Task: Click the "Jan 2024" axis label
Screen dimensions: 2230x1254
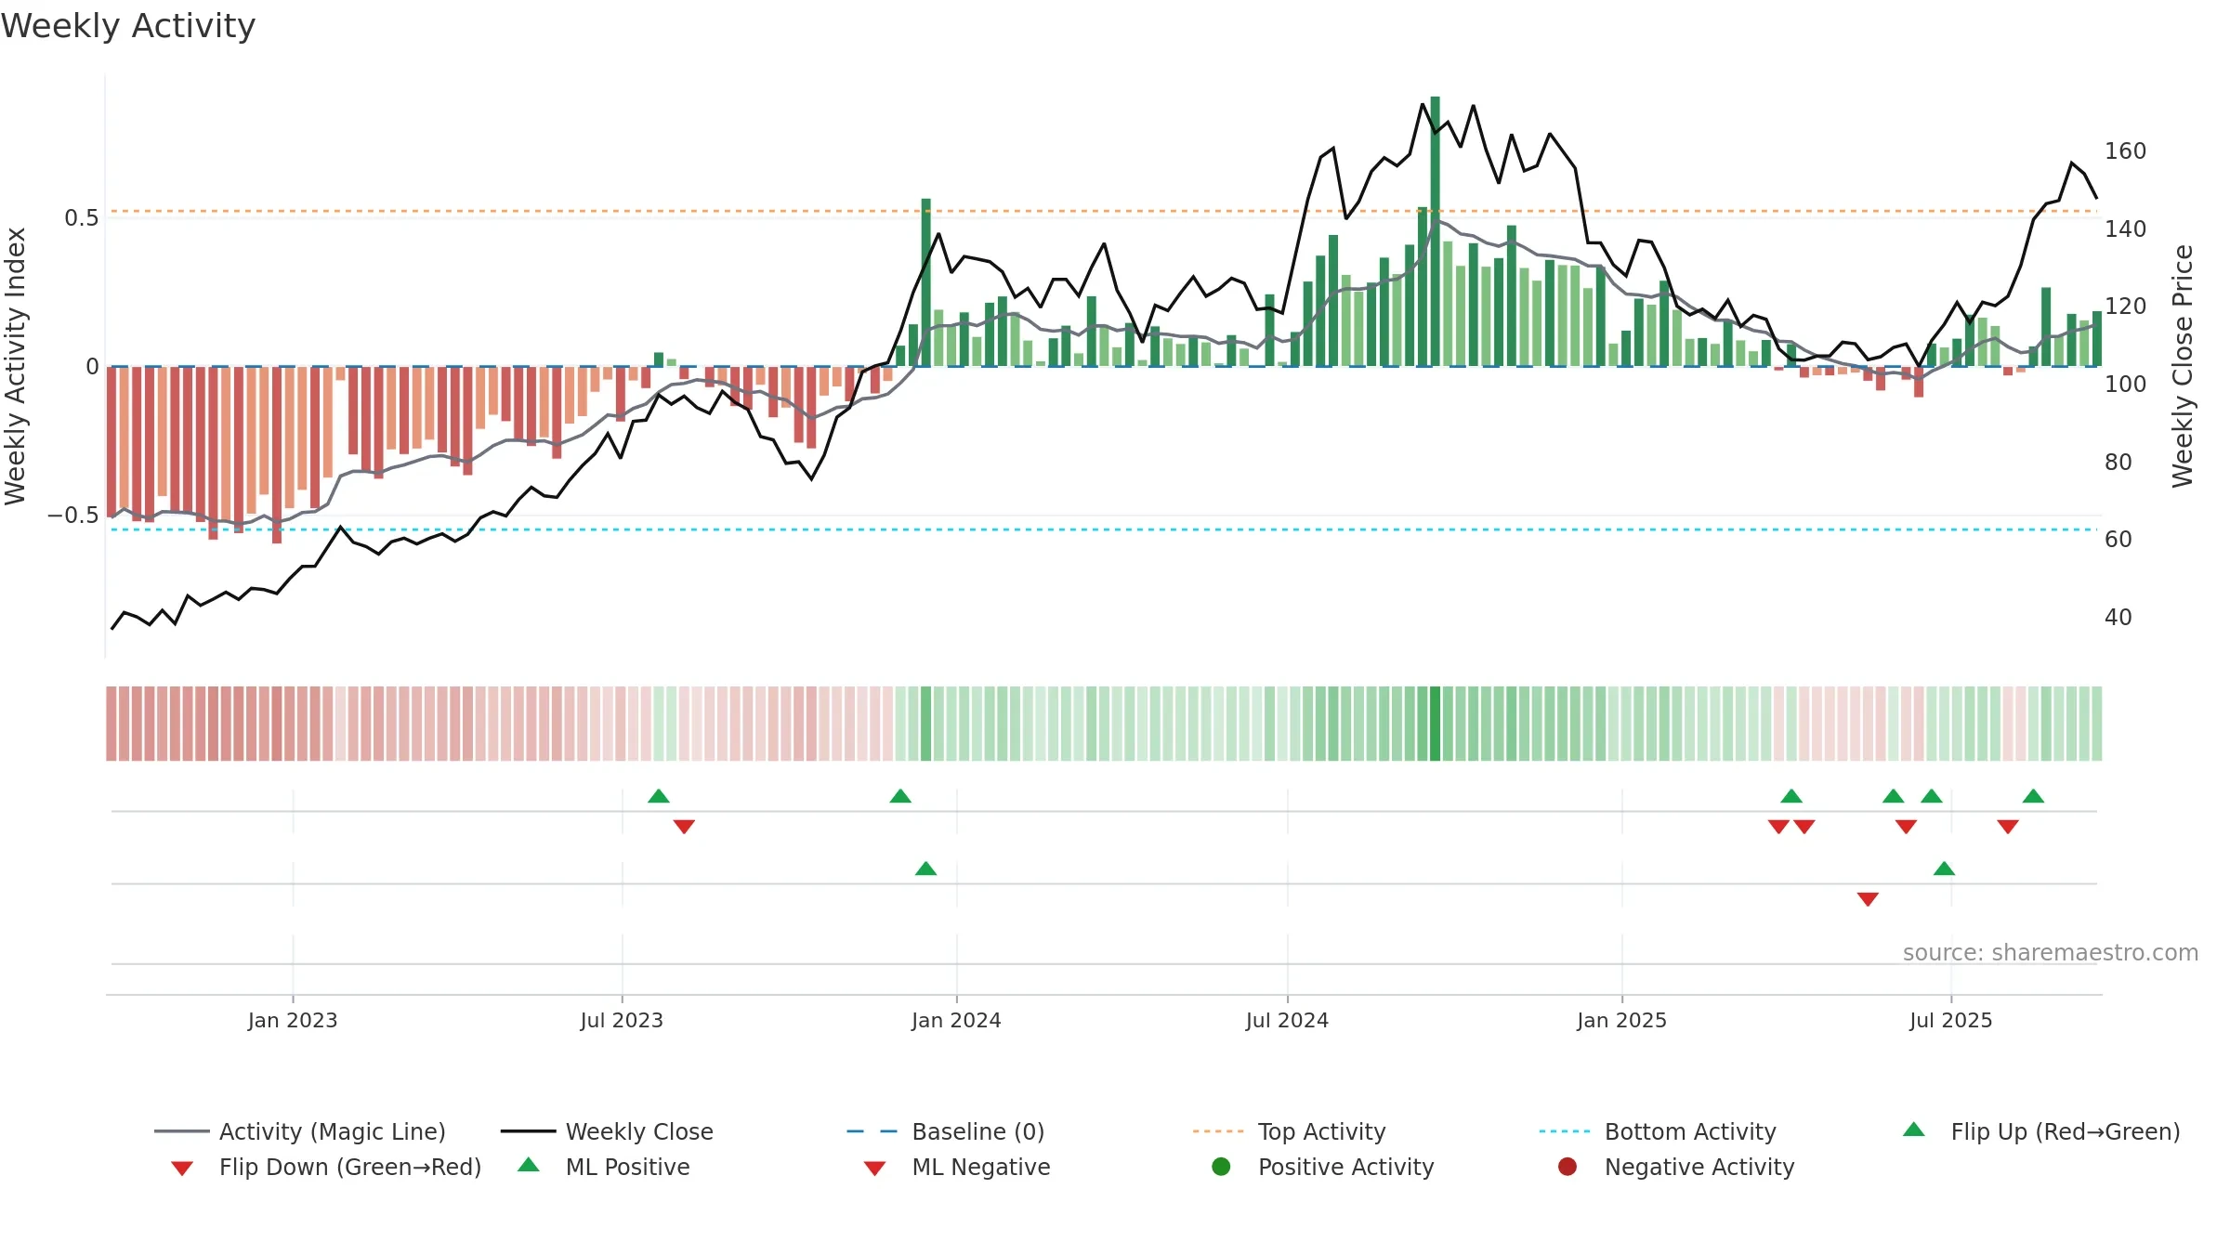Action: pyautogui.click(x=956, y=1021)
